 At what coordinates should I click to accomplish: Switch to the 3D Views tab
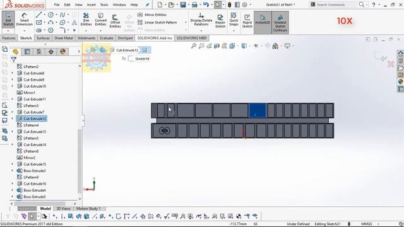click(63, 209)
